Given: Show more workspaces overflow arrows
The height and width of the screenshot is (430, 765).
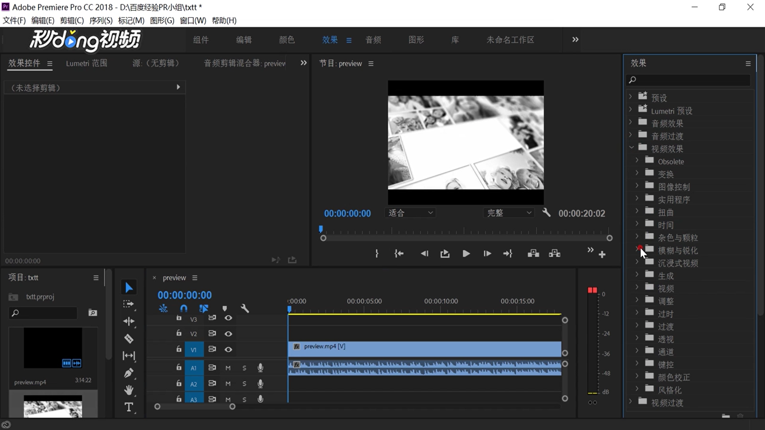Looking at the screenshot, I should click(x=575, y=40).
